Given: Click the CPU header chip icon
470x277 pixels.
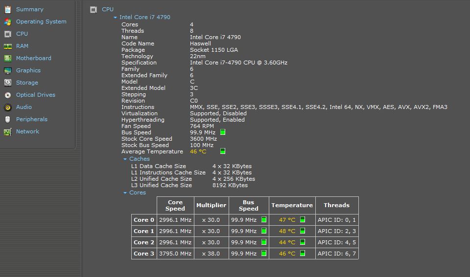Looking at the screenshot, I should [94, 10].
